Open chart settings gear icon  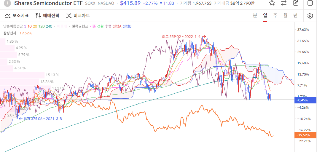[x=310, y=16]
